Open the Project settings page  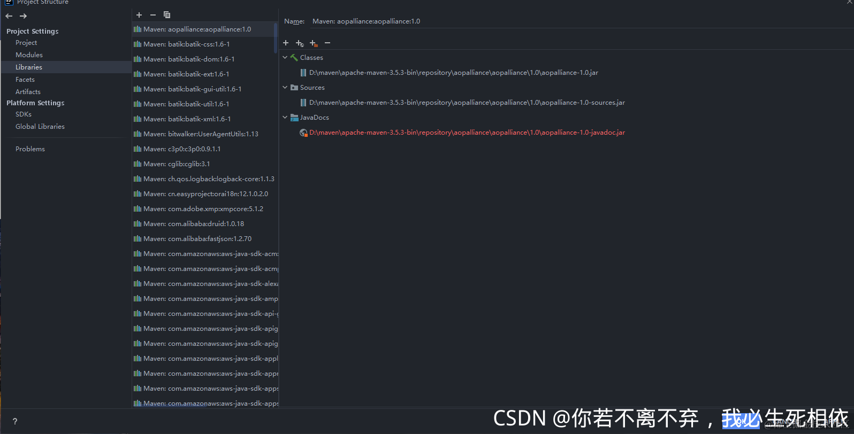coord(26,43)
